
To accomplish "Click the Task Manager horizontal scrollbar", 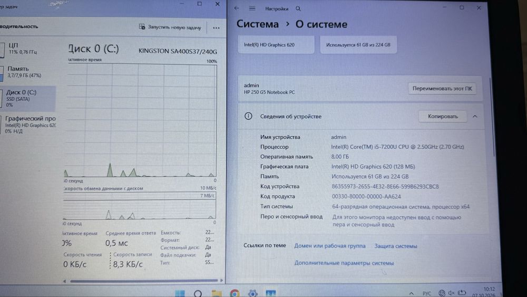I will [144, 281].
